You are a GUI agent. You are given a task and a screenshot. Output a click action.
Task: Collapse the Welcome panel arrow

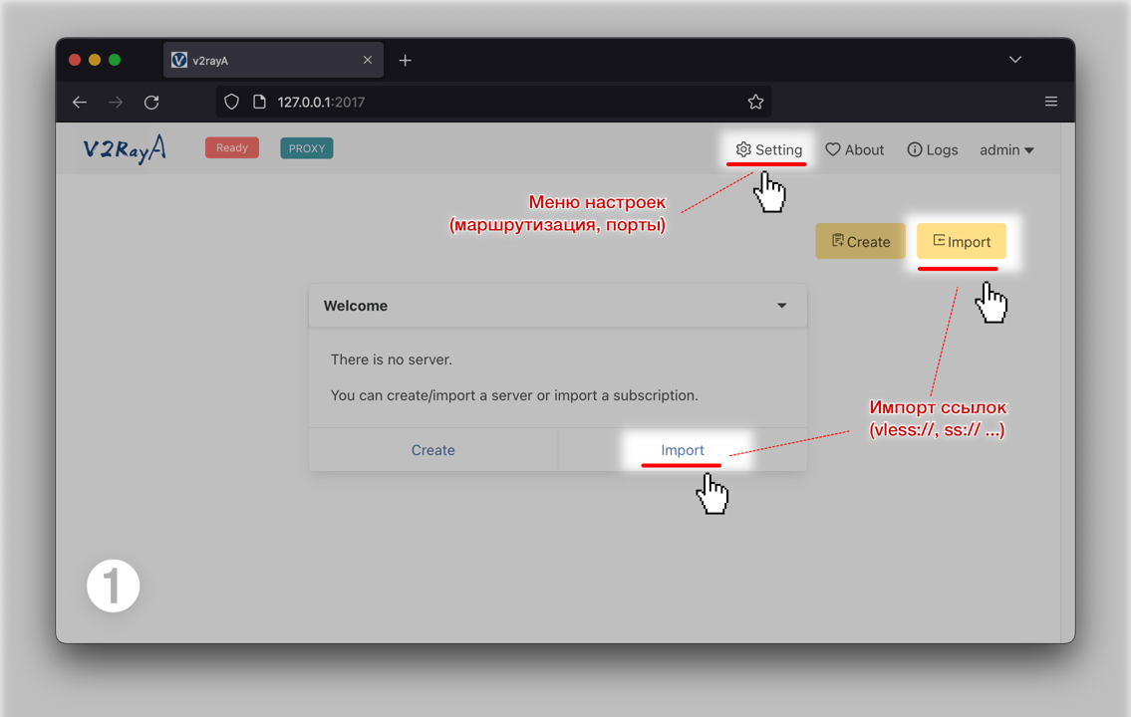(782, 306)
